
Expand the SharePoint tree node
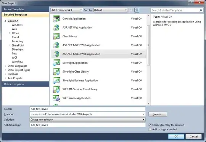(10, 45)
